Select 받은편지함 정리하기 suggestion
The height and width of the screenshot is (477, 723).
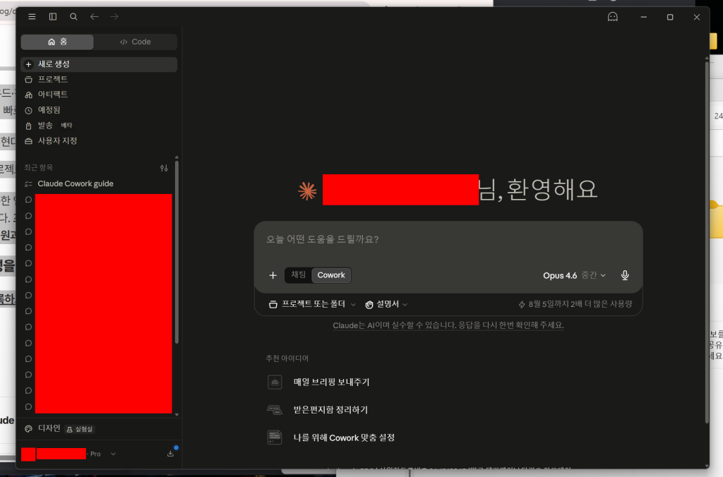coord(330,410)
